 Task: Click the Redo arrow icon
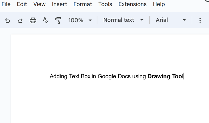click(20, 20)
